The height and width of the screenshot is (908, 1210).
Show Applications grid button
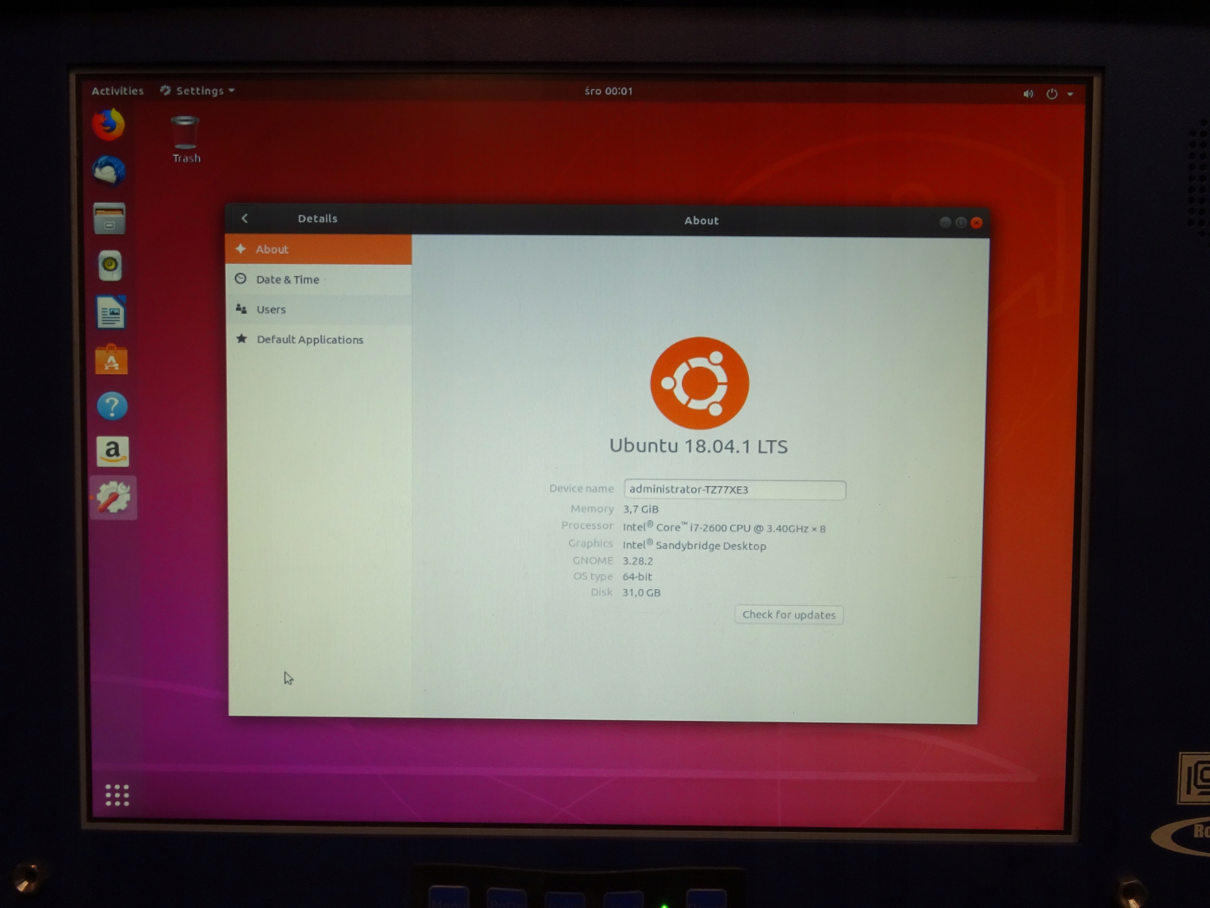pos(117,794)
